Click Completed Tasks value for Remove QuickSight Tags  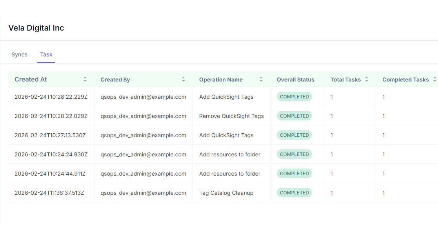(383, 116)
